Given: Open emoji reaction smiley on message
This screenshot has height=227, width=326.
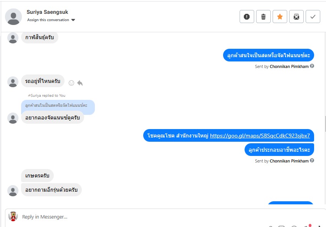Looking at the screenshot, I should [x=71, y=83].
